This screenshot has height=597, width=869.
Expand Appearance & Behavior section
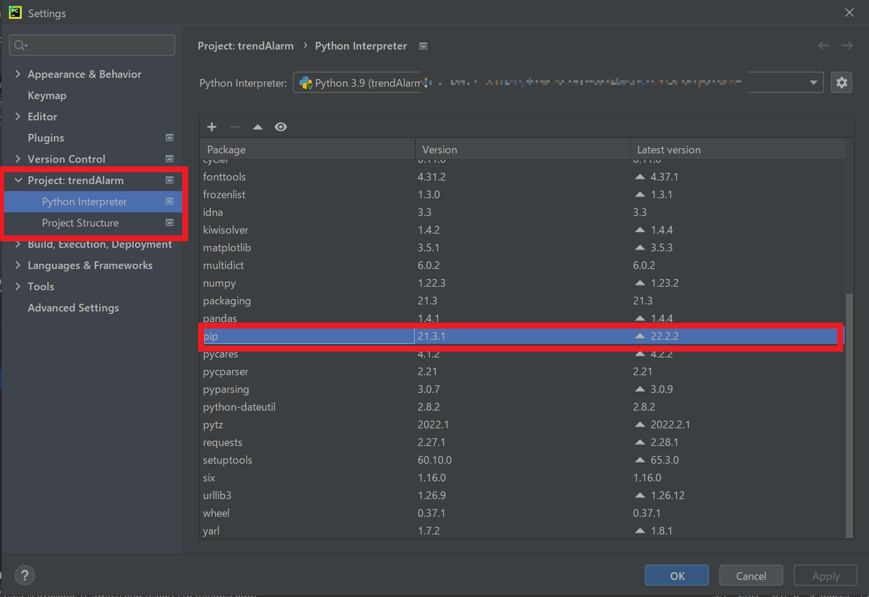coord(18,74)
